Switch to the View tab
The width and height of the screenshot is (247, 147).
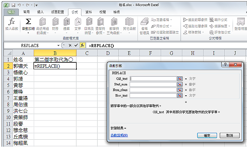(x=116, y=12)
